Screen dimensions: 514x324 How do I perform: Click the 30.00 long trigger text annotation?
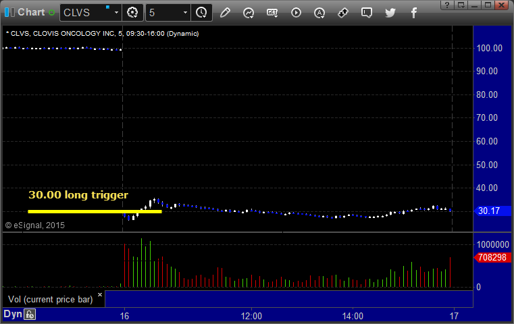[78, 195]
